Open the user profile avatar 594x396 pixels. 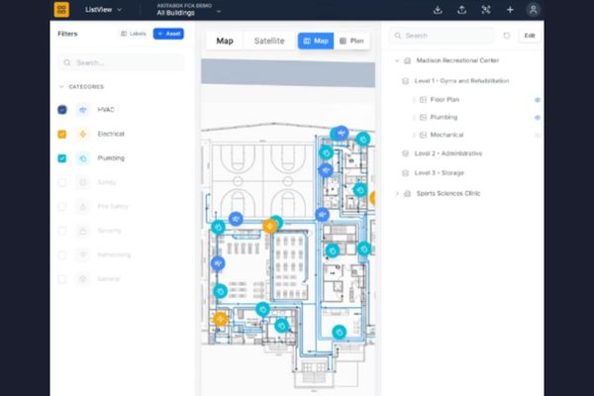pos(534,10)
